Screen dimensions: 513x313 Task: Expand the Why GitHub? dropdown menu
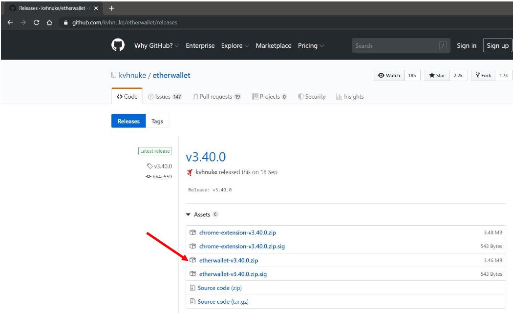click(156, 45)
